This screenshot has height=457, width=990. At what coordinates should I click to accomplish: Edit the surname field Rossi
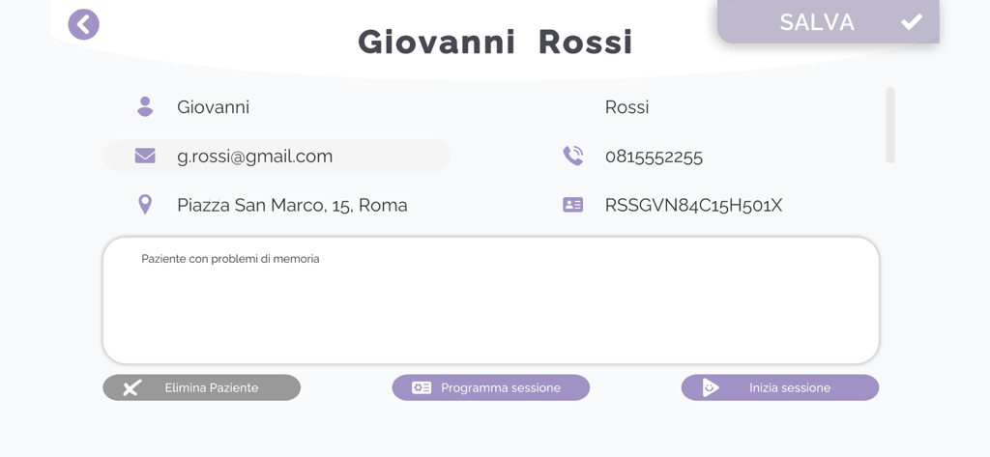[x=626, y=107]
